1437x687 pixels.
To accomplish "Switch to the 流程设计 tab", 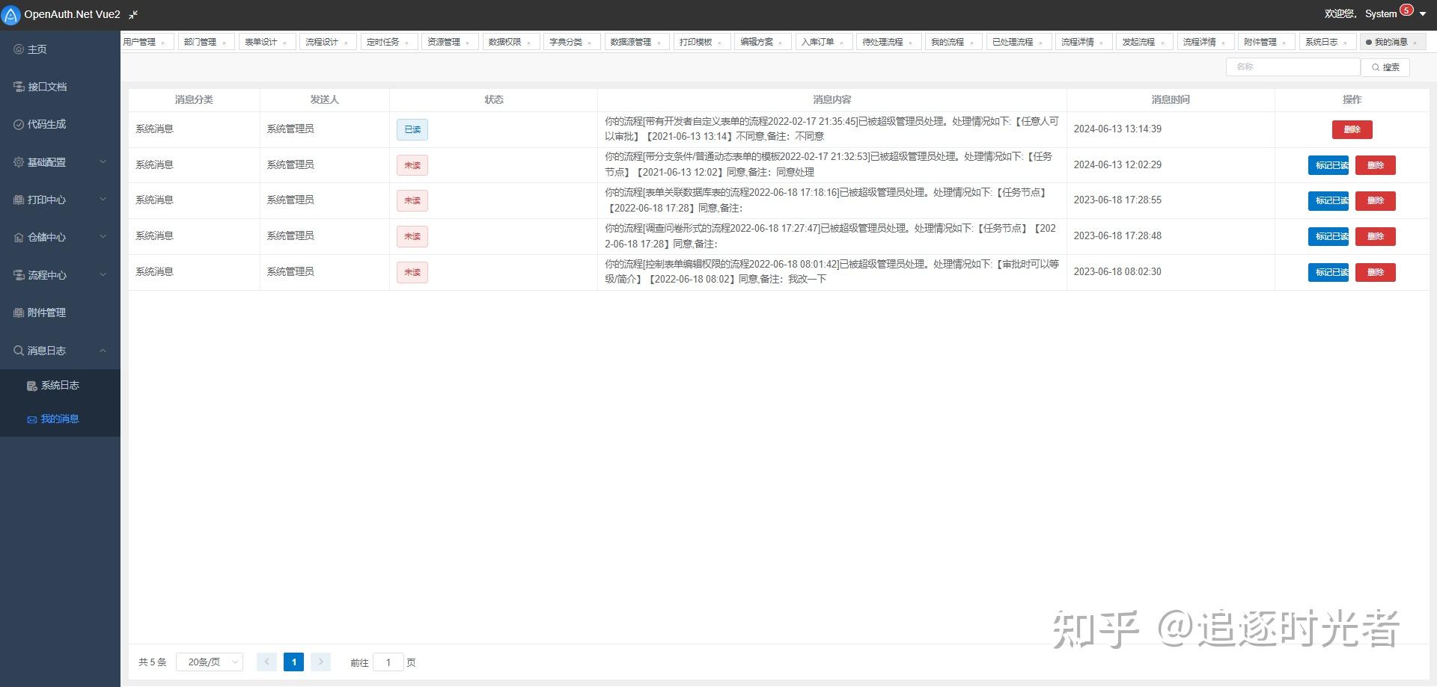I will click(321, 41).
